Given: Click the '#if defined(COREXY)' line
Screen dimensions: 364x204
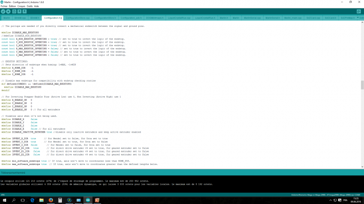Looking at the screenshot, I should (36, 84).
